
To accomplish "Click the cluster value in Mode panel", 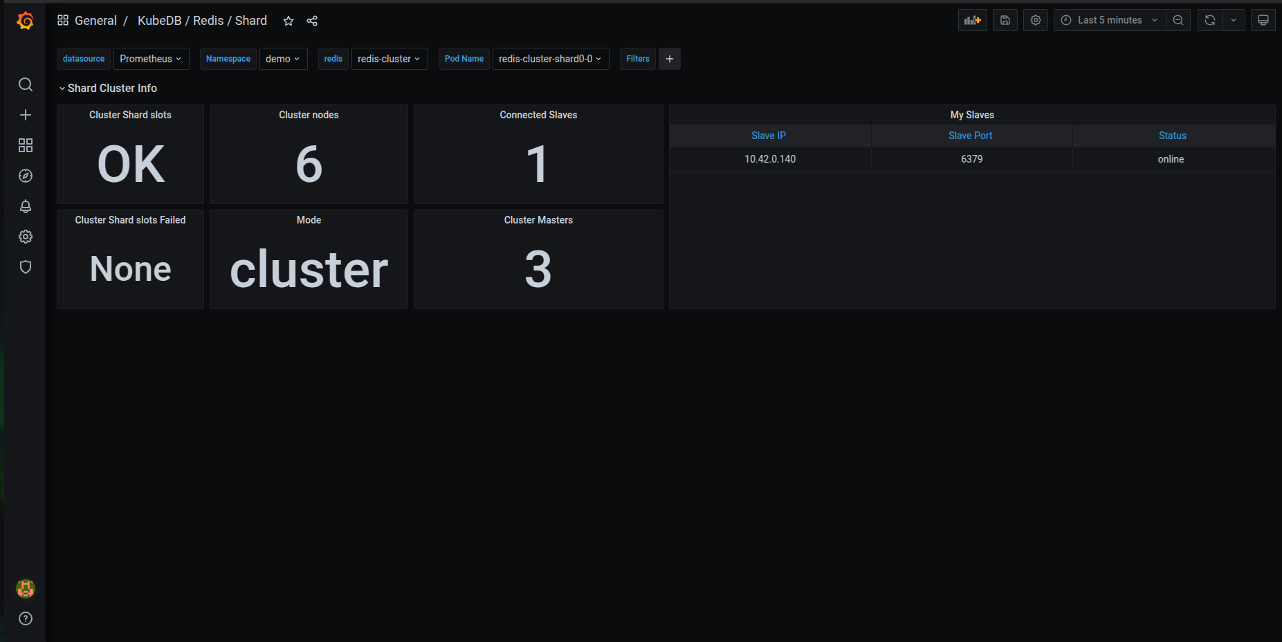I will click(x=309, y=269).
